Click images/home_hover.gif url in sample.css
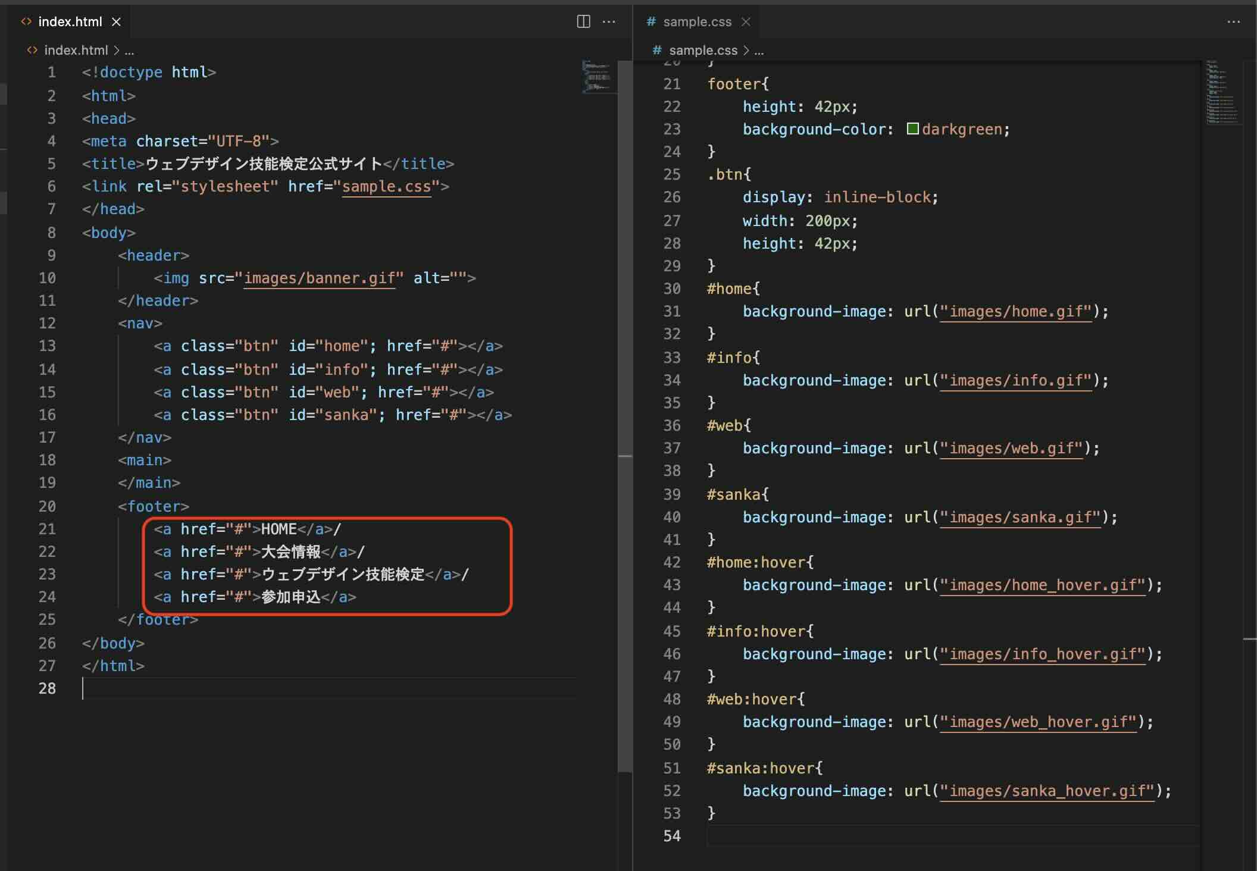The width and height of the screenshot is (1257, 871). point(1043,585)
